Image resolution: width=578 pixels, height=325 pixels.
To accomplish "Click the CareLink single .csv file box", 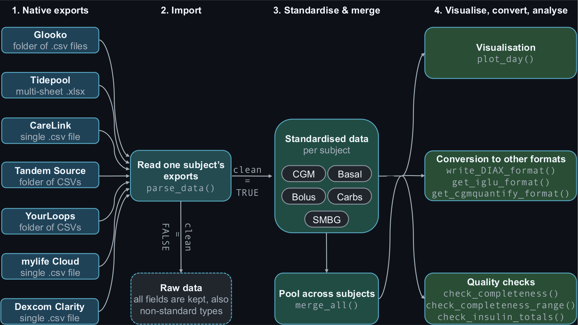I will coord(50,131).
